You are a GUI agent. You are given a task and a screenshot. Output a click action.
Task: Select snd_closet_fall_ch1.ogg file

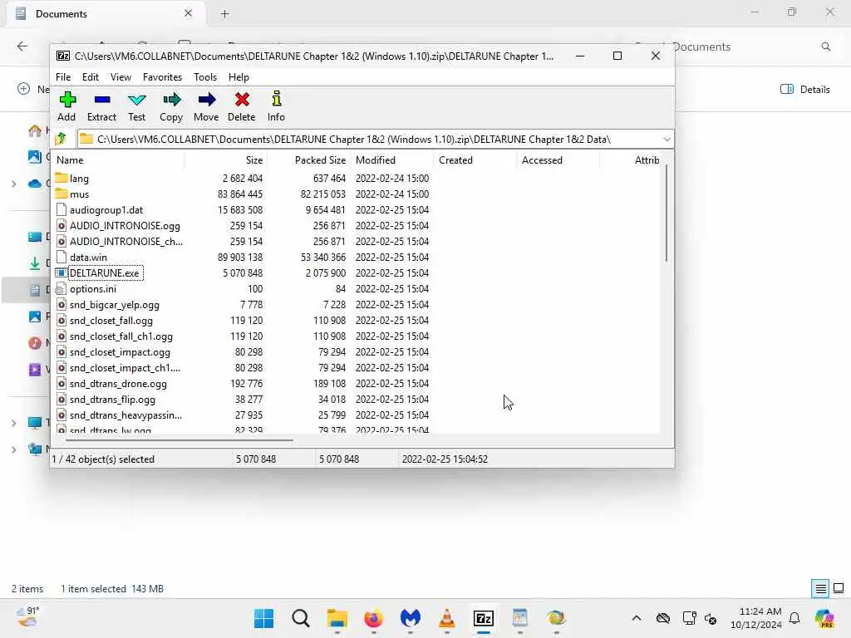pos(121,336)
